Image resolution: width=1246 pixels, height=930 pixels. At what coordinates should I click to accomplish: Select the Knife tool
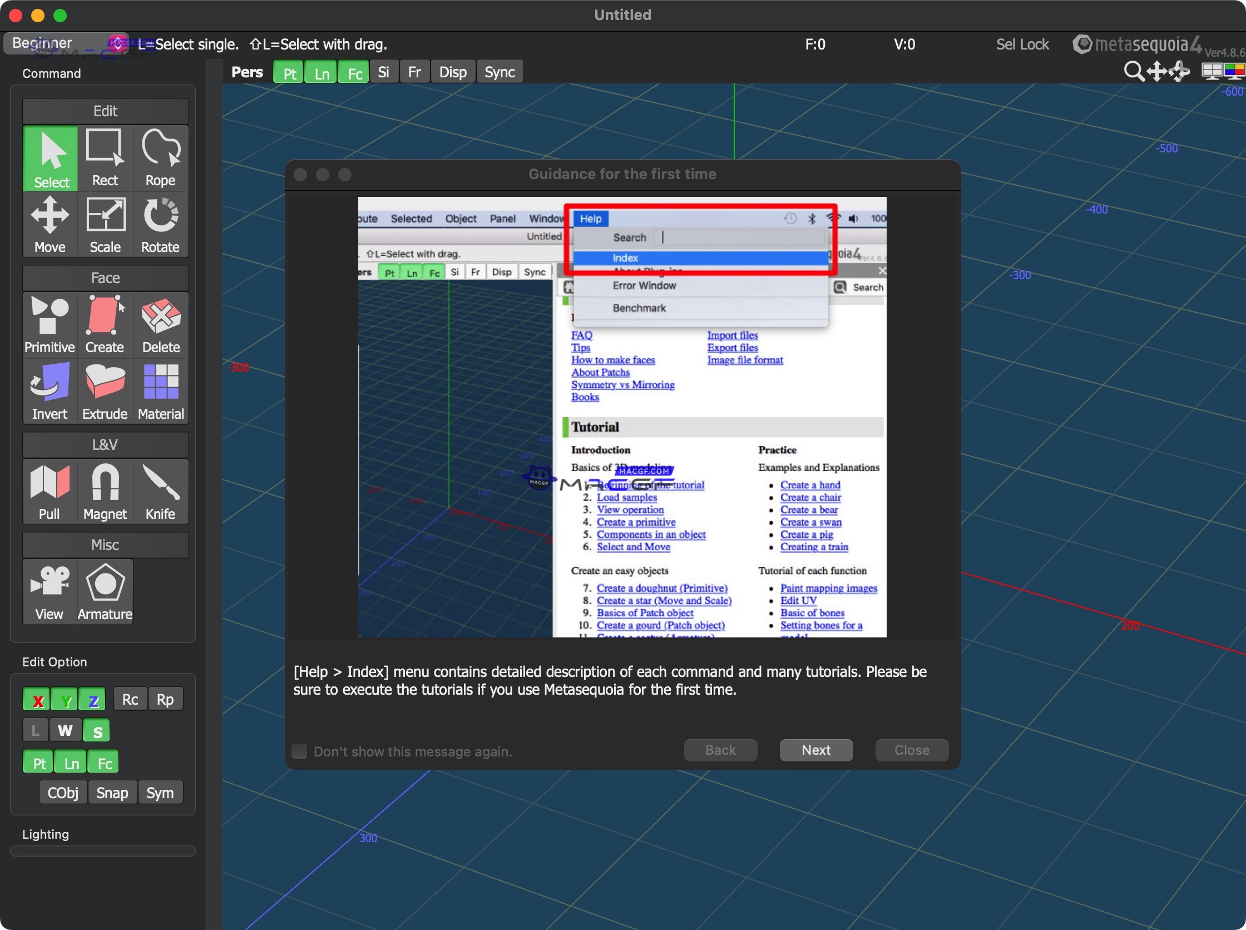click(x=160, y=491)
